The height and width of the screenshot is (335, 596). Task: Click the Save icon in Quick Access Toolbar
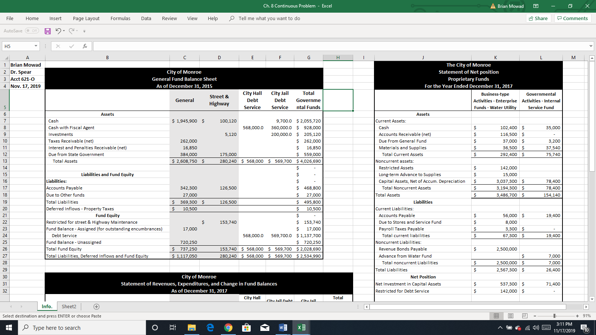point(48,31)
